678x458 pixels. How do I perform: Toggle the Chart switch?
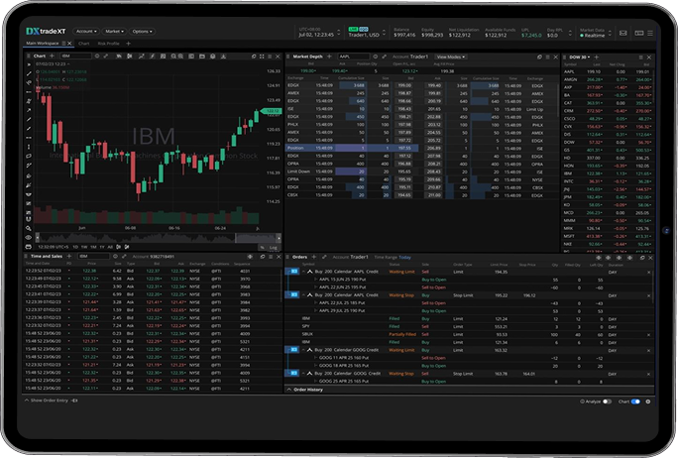635,401
